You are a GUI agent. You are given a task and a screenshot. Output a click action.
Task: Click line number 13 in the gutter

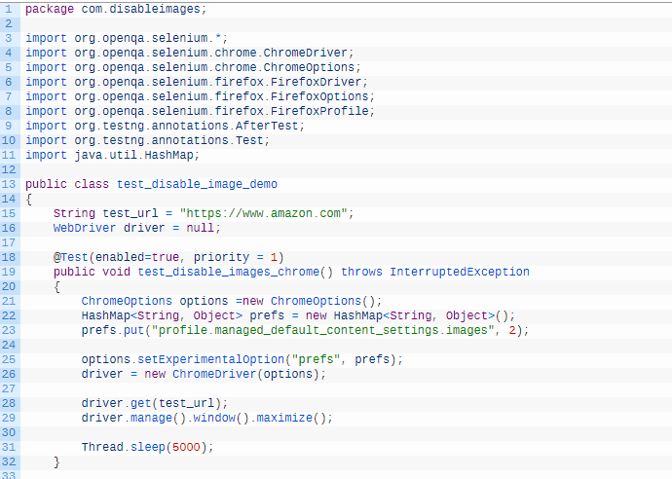tap(9, 184)
